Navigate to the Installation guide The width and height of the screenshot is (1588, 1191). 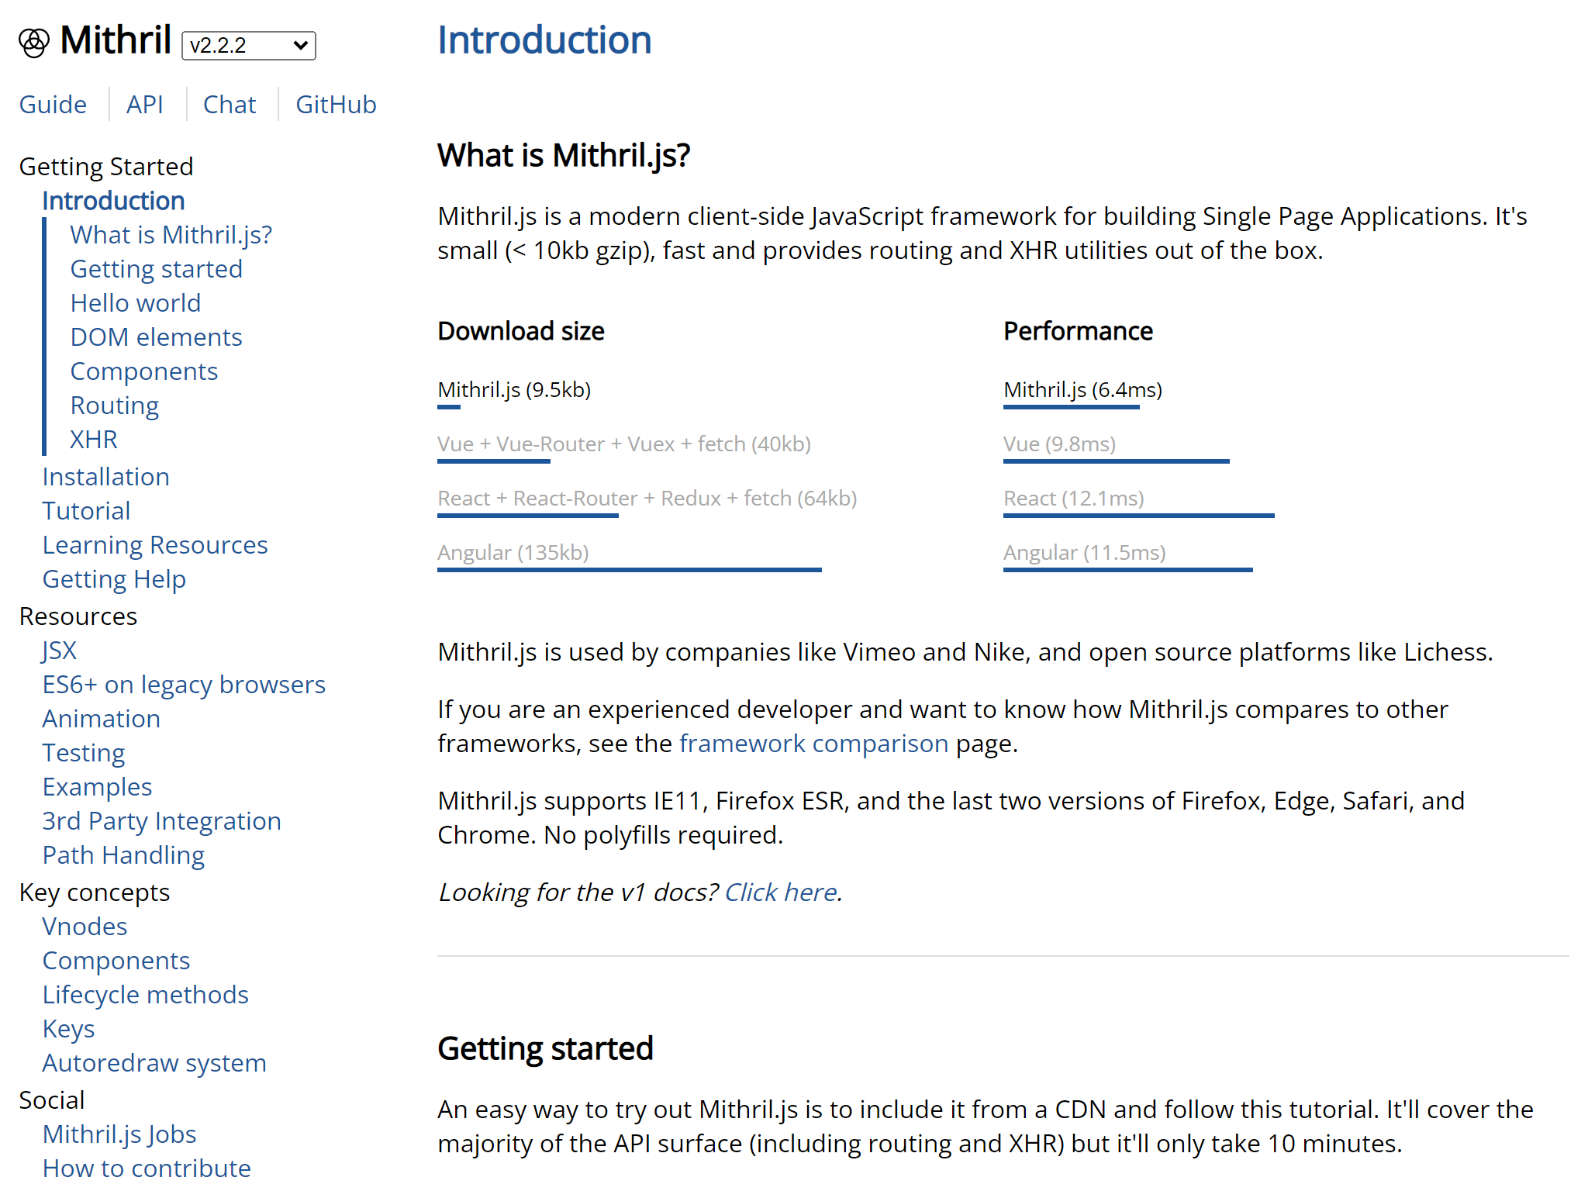tap(106, 476)
